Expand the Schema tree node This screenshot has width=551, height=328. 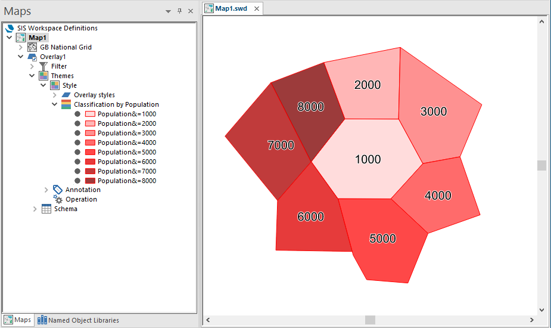click(x=35, y=209)
